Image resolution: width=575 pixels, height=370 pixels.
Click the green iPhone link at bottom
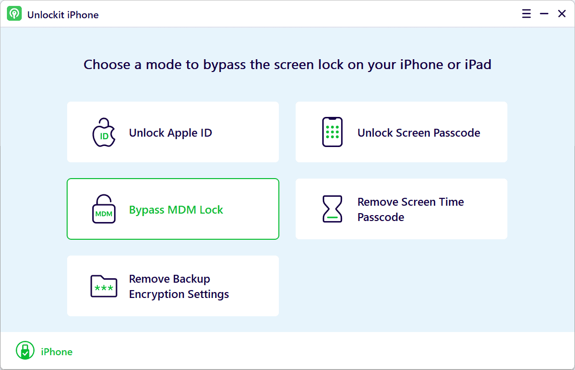click(57, 352)
